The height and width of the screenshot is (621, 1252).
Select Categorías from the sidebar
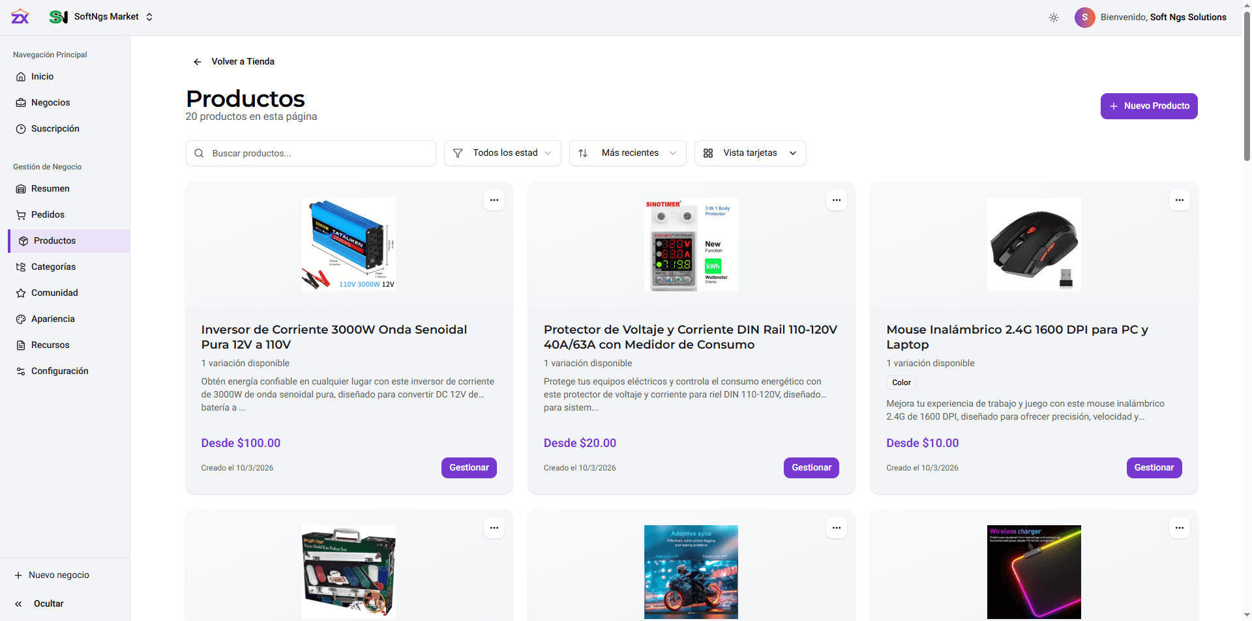(x=53, y=267)
